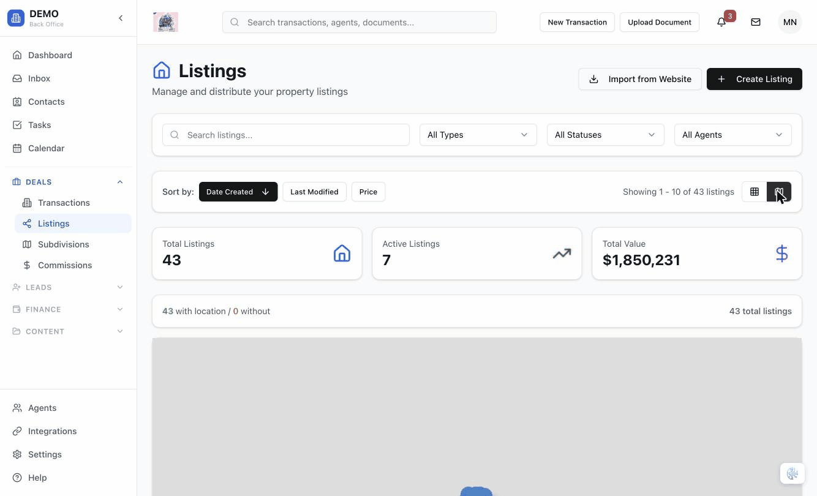Screen dimensions: 817x496
Task: Open Transactions under Deals
Action: [73, 203]
